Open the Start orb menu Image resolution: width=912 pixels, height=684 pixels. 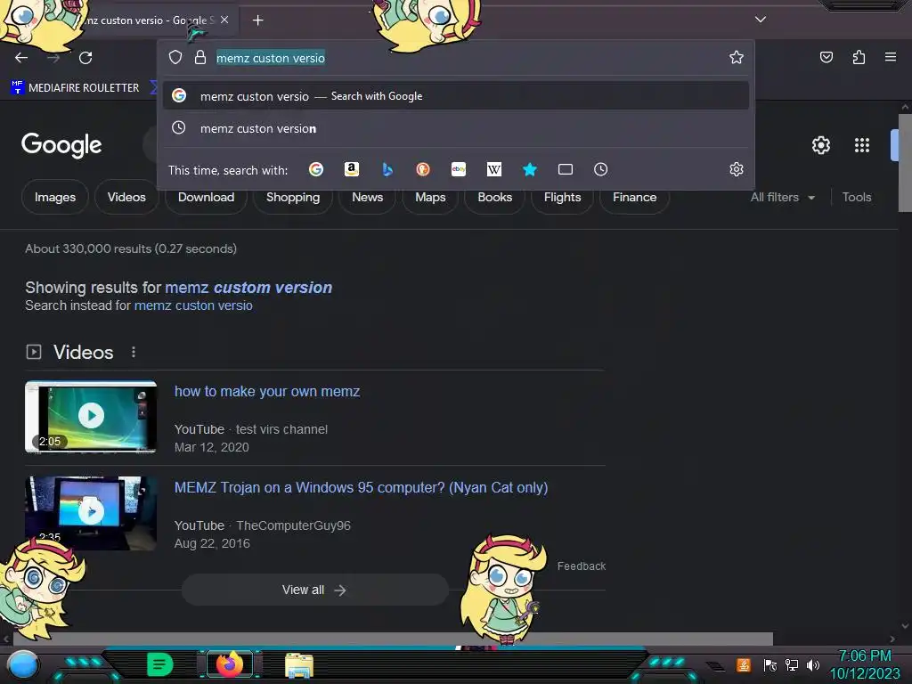click(x=22, y=665)
